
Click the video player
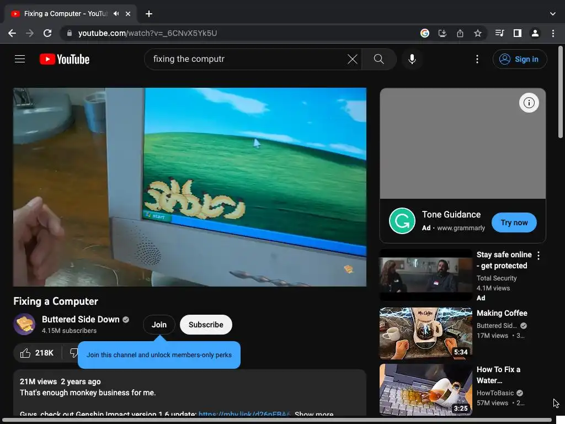(190, 187)
